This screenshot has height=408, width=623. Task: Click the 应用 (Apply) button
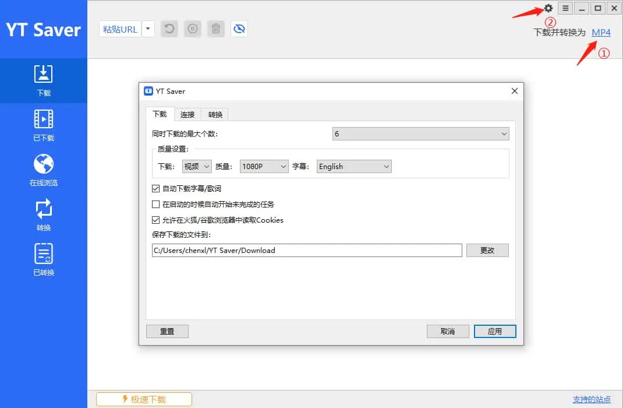tap(494, 331)
